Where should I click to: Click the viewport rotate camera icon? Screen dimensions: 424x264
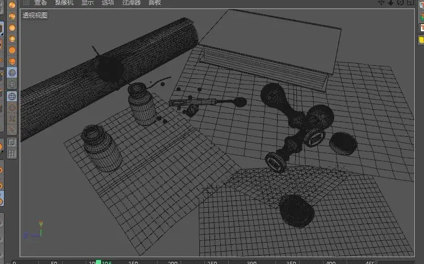click(400, 2)
